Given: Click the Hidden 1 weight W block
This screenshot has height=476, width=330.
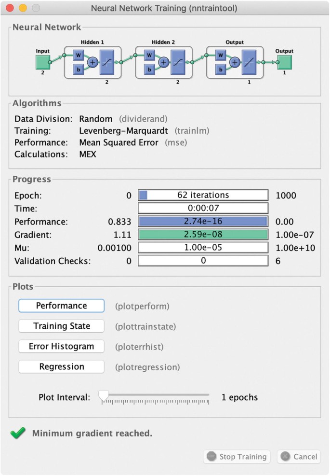Looking at the screenshot, I should point(79,55).
